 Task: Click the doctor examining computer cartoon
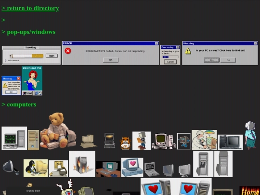click(x=204, y=140)
